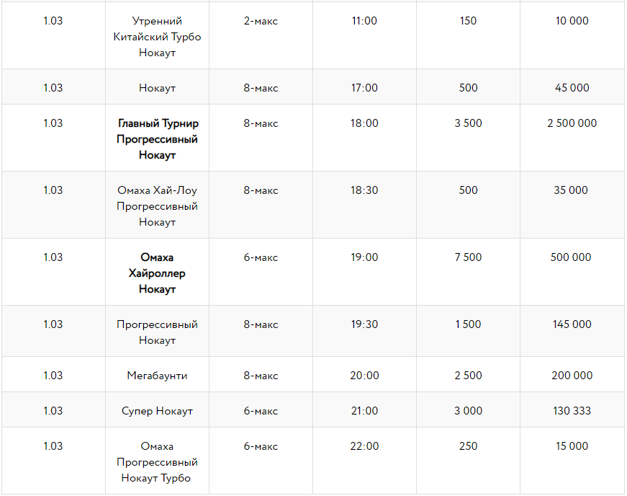
Task: Select the 45 000 guarantee value
Action: click(x=572, y=88)
